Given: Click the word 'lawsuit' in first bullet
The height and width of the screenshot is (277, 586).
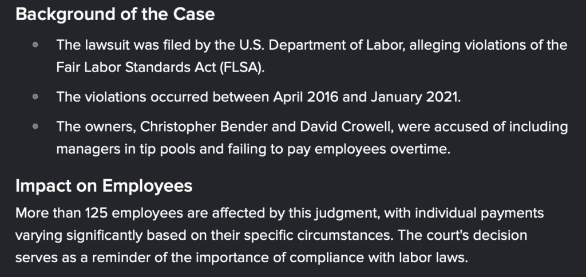Looking at the screenshot, I should [x=107, y=45].
